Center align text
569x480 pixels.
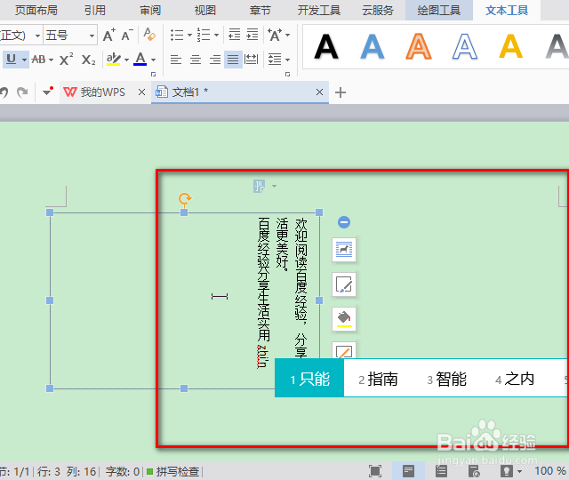tap(196, 60)
